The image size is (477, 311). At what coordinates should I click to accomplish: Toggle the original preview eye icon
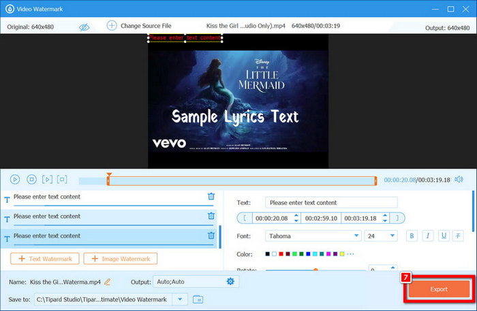[84, 26]
